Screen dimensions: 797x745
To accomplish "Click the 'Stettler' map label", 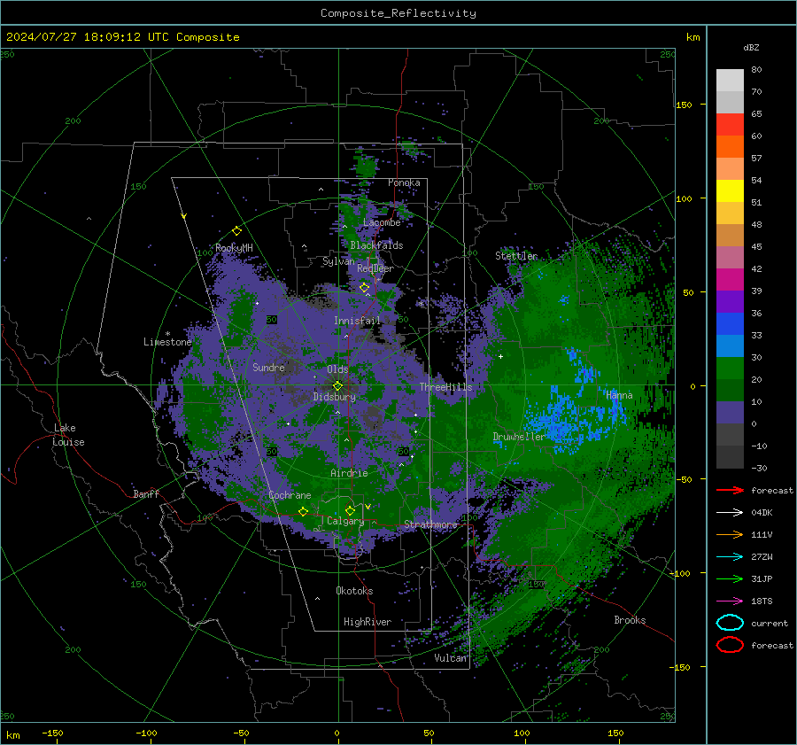I will pyautogui.click(x=516, y=256).
